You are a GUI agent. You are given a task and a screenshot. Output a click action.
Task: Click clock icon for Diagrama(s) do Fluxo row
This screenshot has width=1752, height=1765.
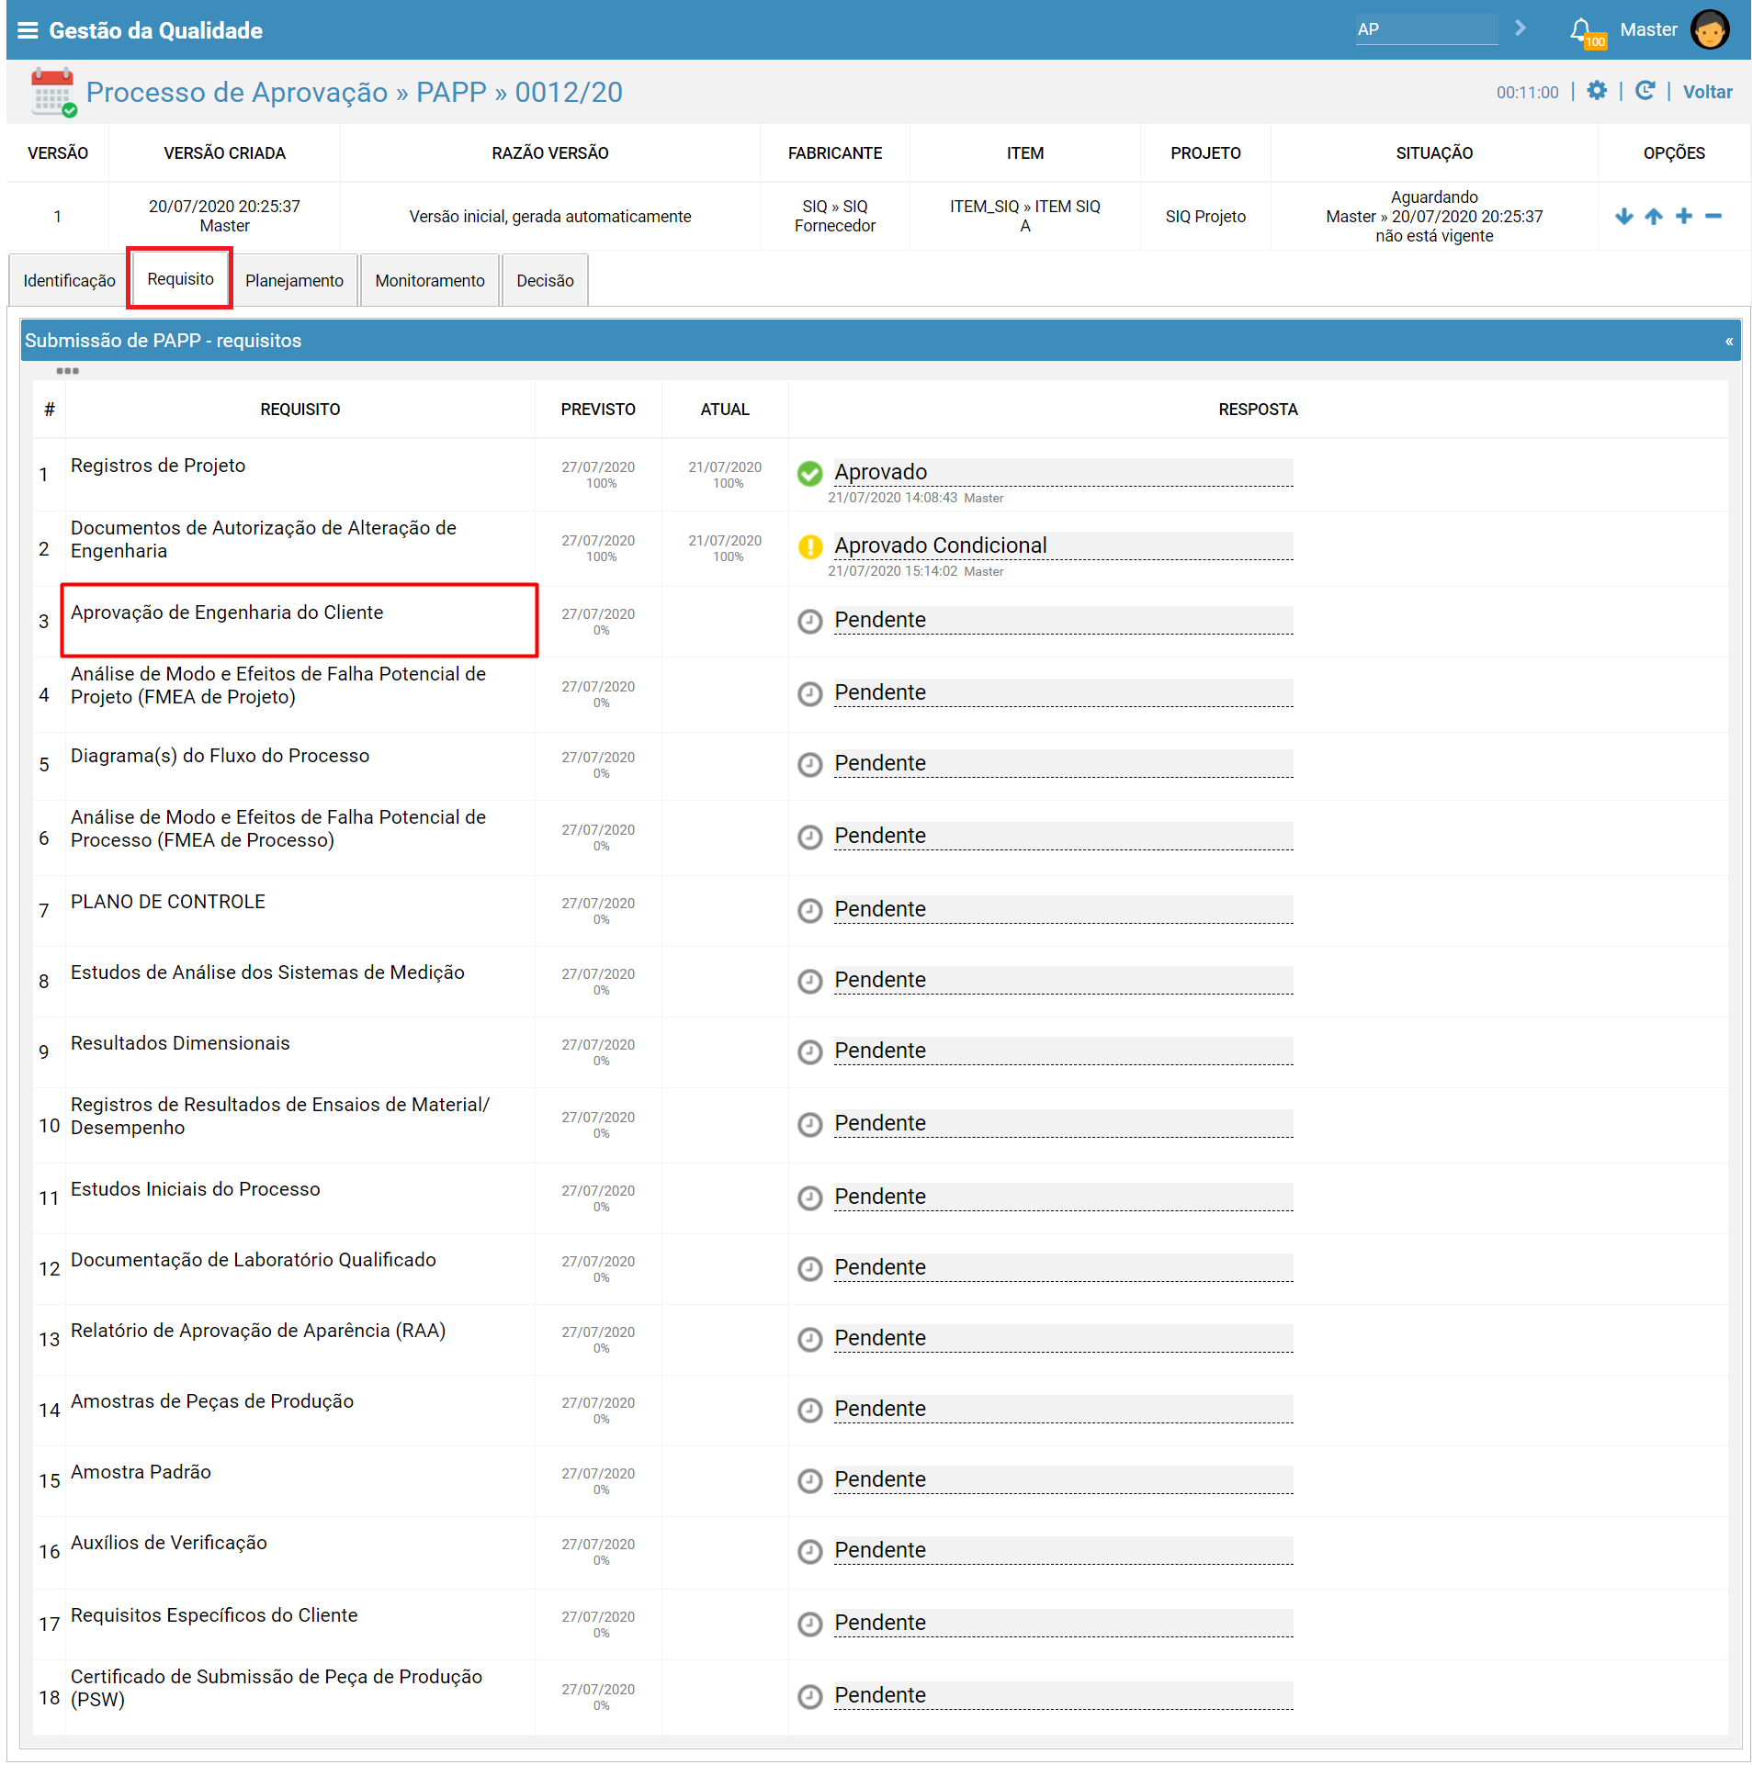[809, 764]
